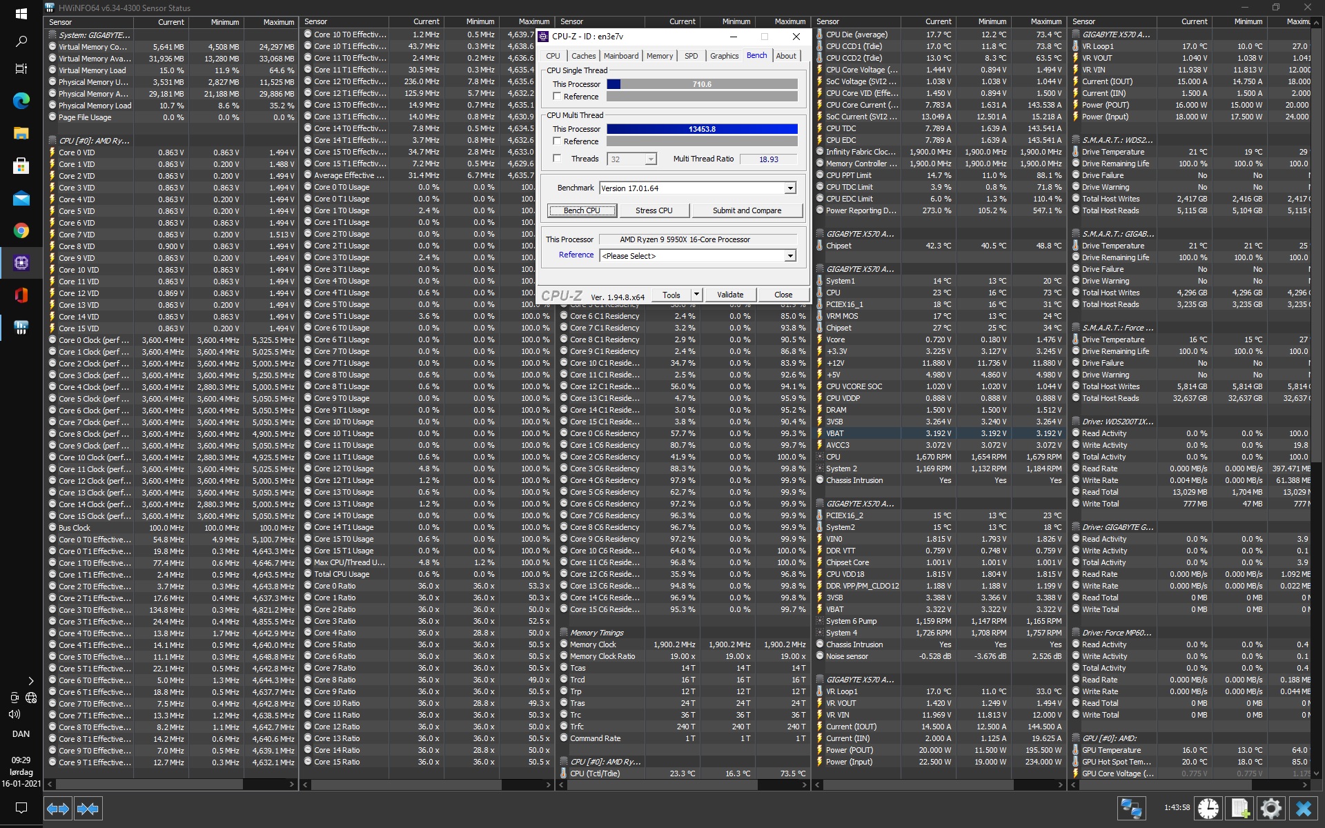Switch to the Mainboard tab

coord(621,56)
